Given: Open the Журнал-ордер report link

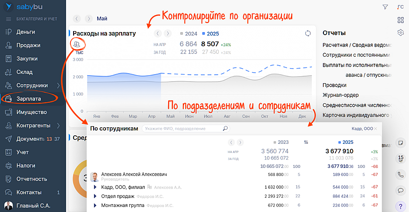Looking at the screenshot, I should 342,95.
